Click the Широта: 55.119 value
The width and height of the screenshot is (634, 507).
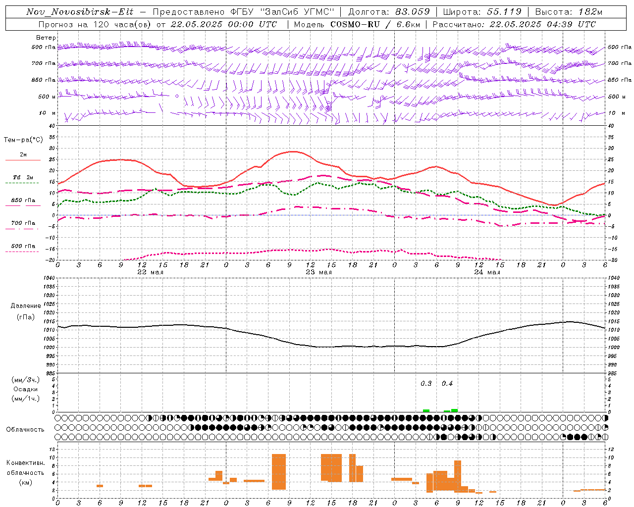click(482, 12)
